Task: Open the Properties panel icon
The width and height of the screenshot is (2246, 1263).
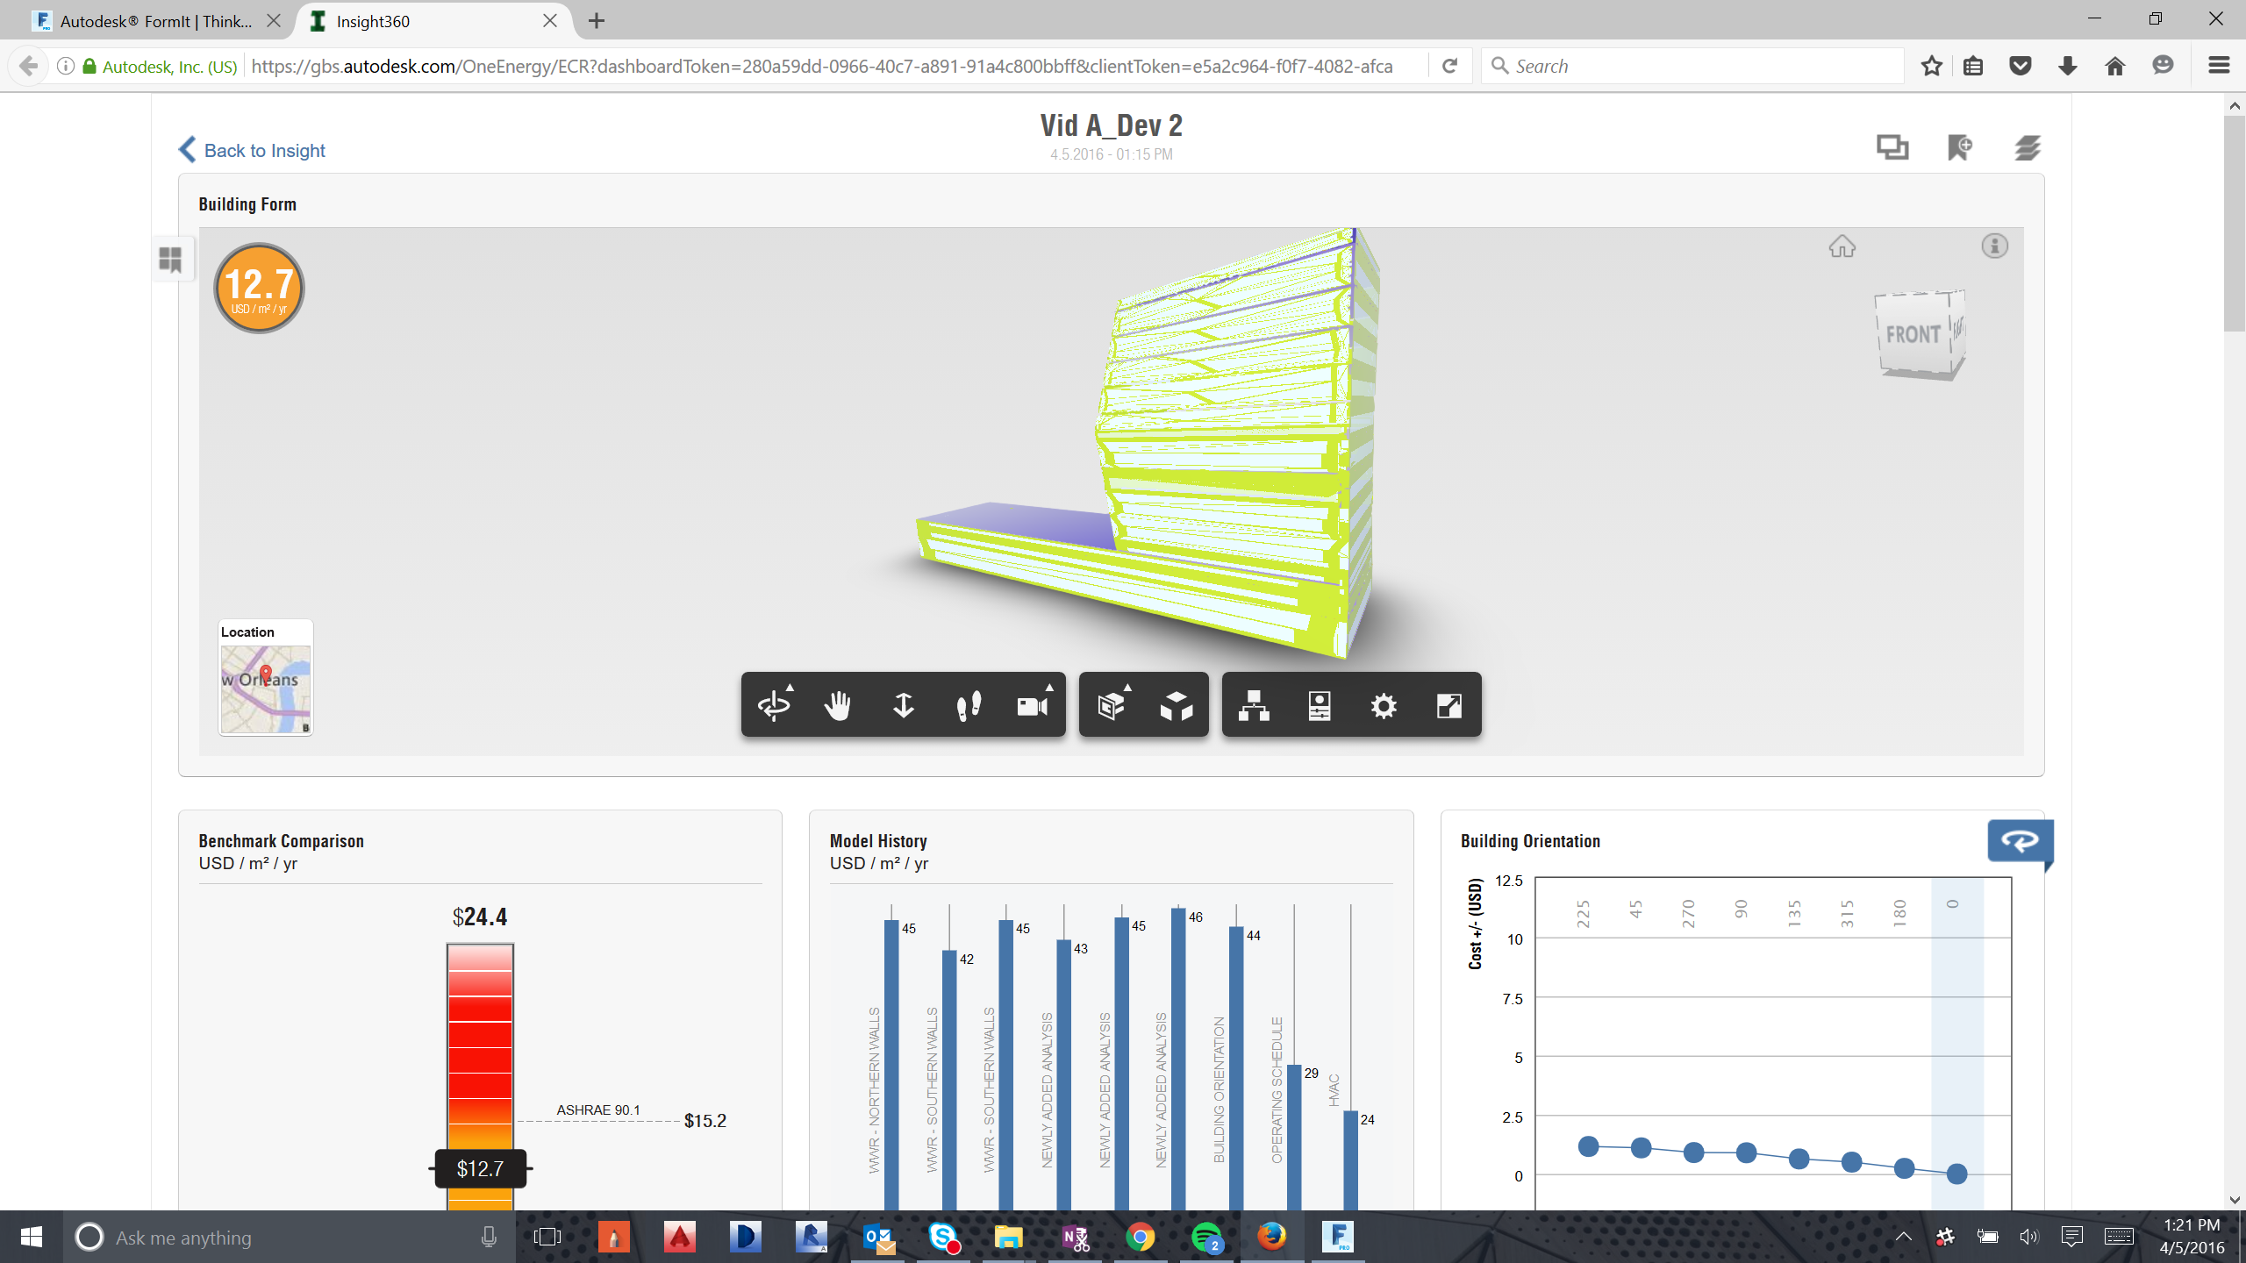Action: (1319, 705)
